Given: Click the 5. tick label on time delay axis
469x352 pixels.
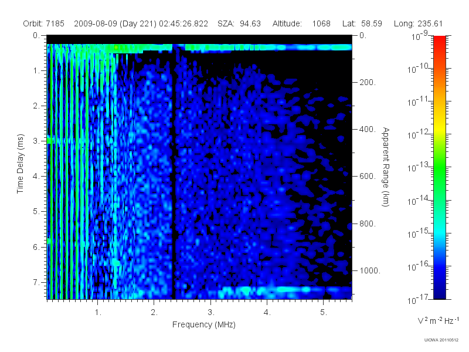Looking at the screenshot, I should pyautogui.click(x=36, y=212).
